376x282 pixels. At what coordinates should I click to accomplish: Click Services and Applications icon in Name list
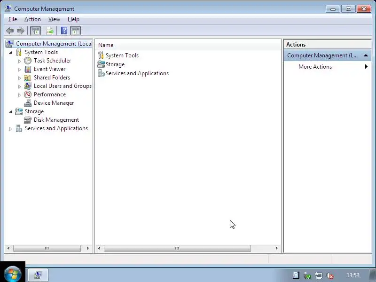101,73
